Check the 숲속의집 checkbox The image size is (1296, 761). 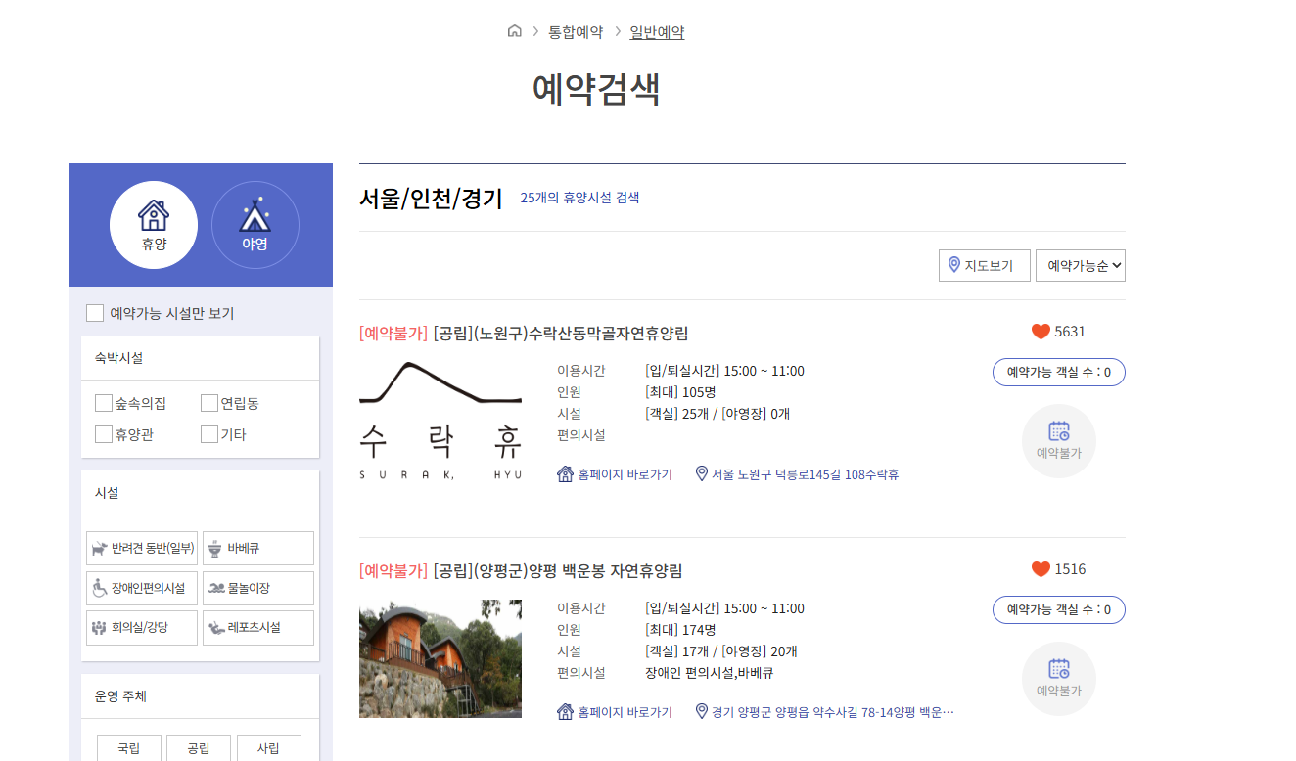pos(104,403)
